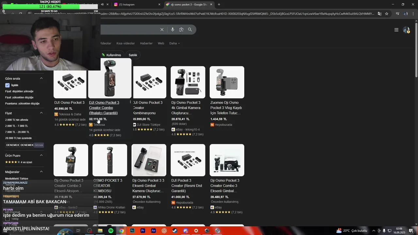Click the translate page icon in address bar
The width and height of the screenshot is (418, 235).
(379, 14)
